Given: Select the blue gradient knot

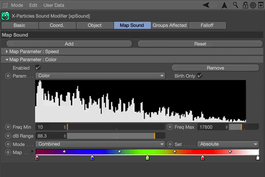Looking at the screenshot, I should [x=92, y=158].
